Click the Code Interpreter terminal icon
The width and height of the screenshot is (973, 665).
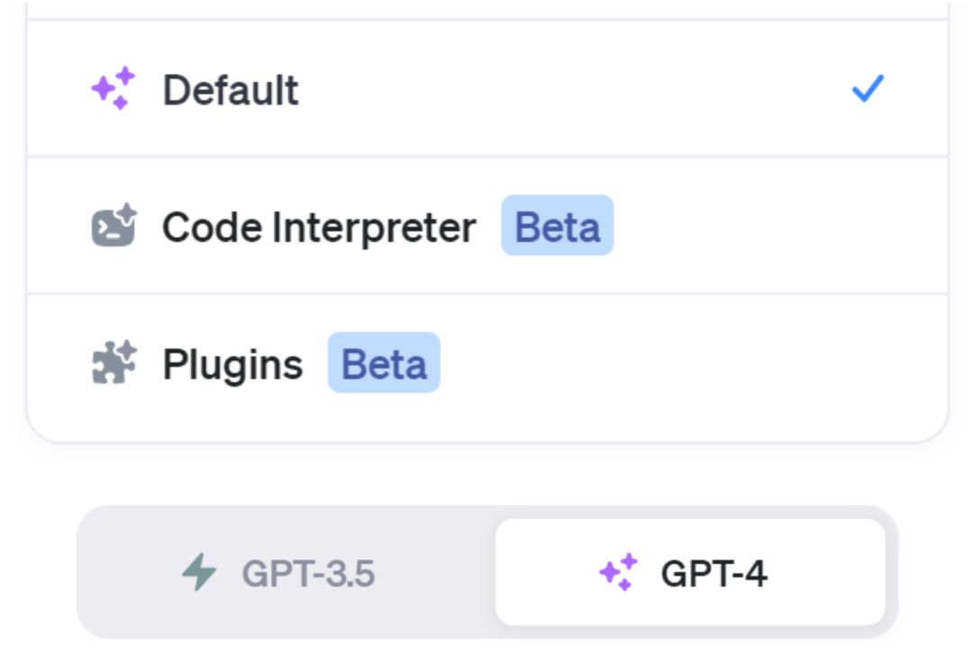coord(114,226)
